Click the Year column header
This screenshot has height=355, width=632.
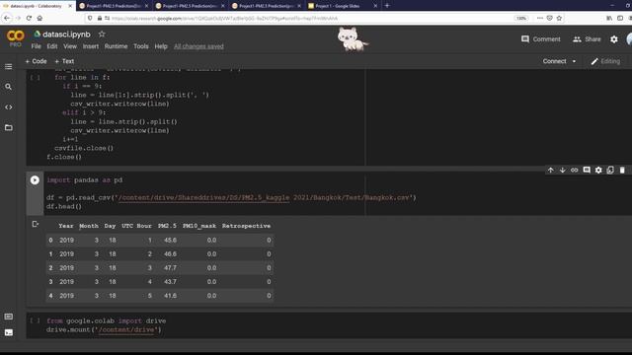point(66,226)
